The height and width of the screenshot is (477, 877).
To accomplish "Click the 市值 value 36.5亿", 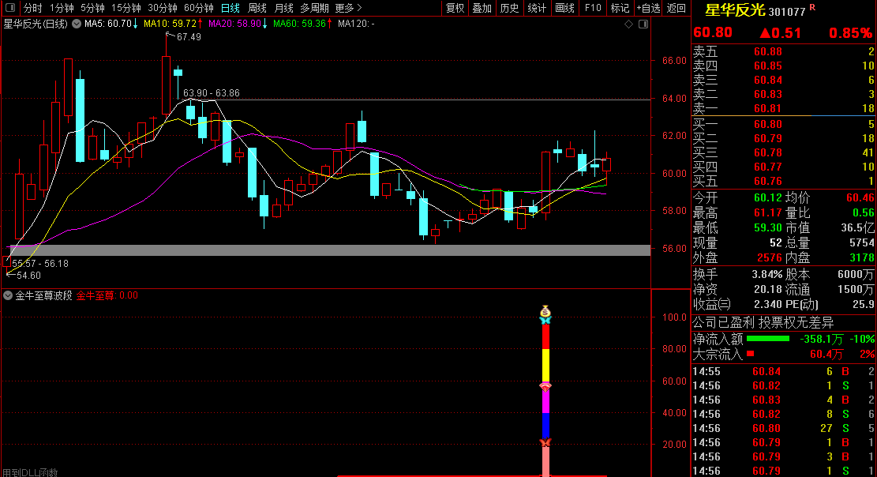I will [857, 228].
